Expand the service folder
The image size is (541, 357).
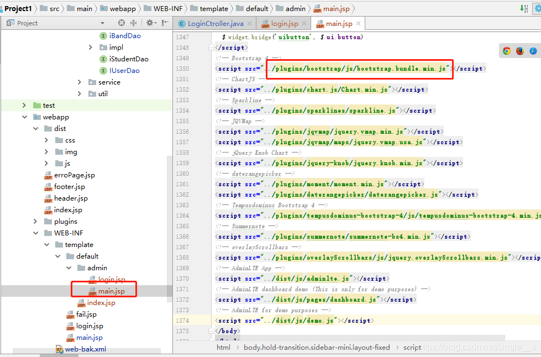(x=80, y=82)
